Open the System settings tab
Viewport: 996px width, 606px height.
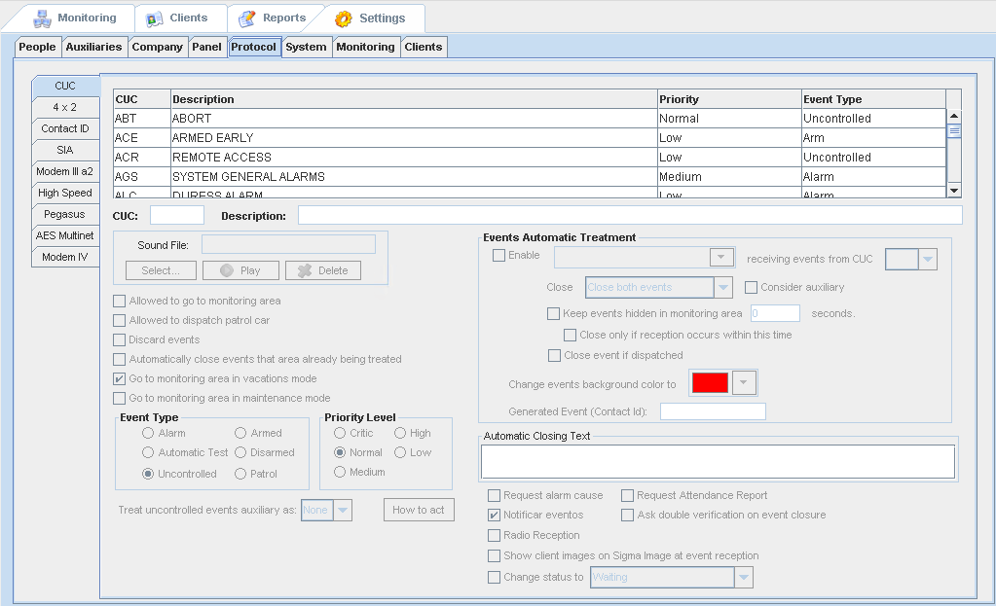click(306, 47)
